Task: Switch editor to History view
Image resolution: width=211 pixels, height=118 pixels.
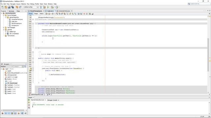Action: 42,14
